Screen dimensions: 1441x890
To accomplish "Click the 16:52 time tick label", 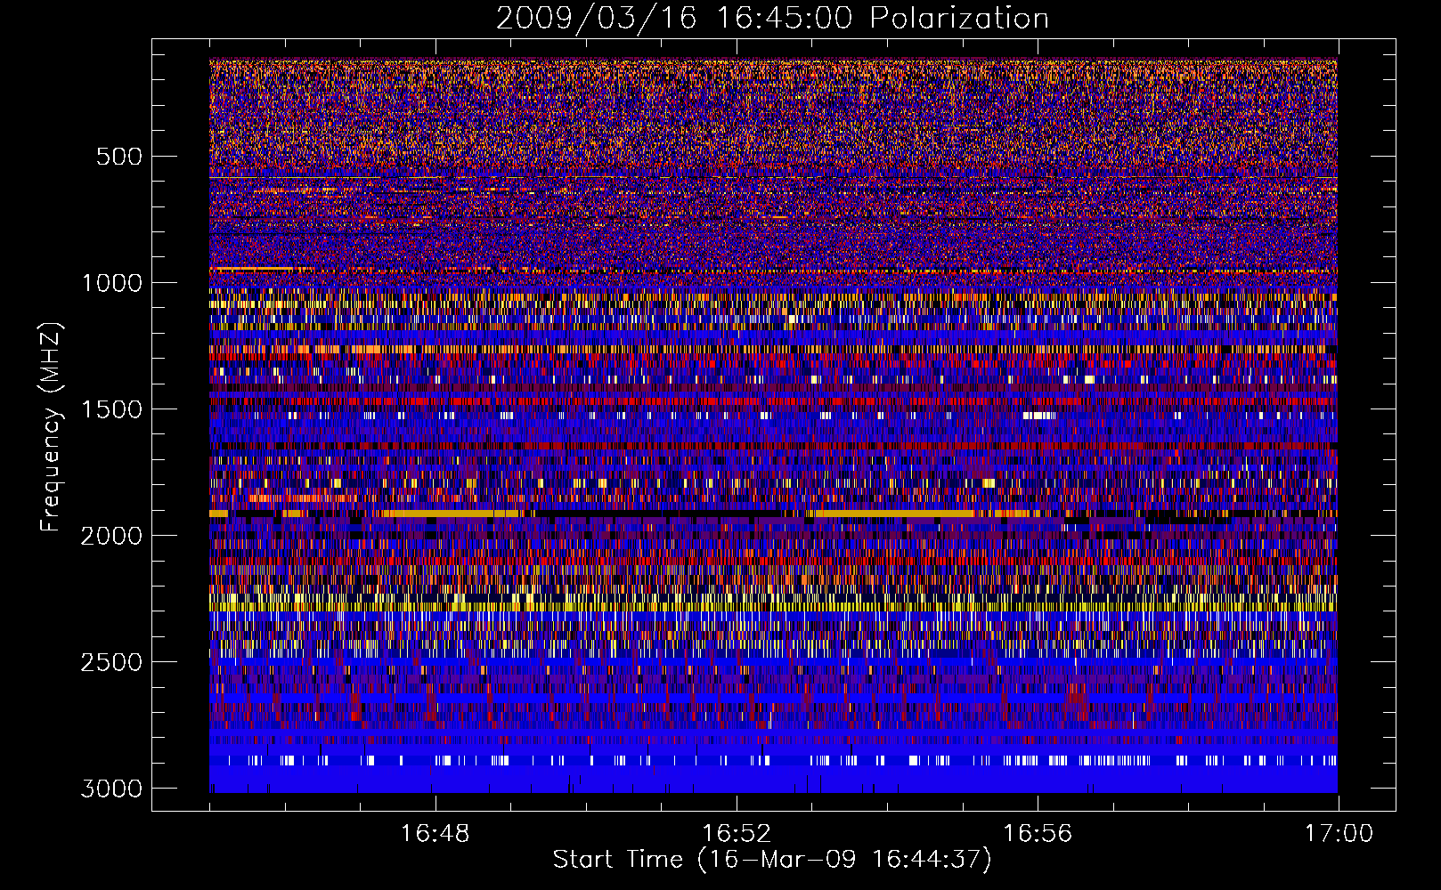I will (x=737, y=834).
